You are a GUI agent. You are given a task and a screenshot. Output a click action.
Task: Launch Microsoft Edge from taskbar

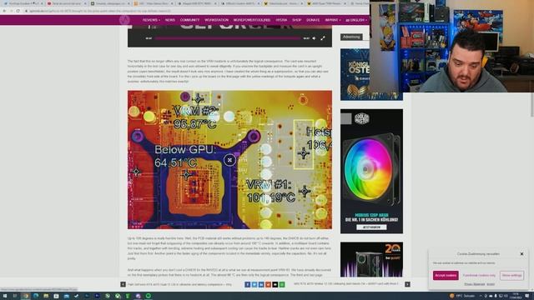coord(36,296)
